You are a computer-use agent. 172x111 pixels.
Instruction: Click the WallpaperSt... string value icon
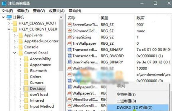pyautogui.click(x=69, y=93)
